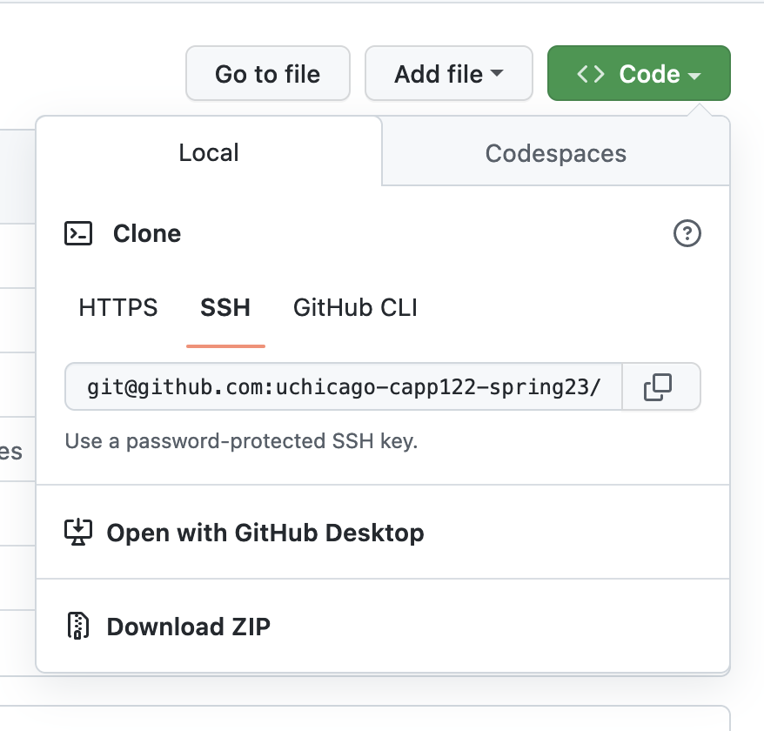Viewport: 764px width, 731px height.
Task: Collapse the green Code dropdown caret
Action: tap(694, 76)
